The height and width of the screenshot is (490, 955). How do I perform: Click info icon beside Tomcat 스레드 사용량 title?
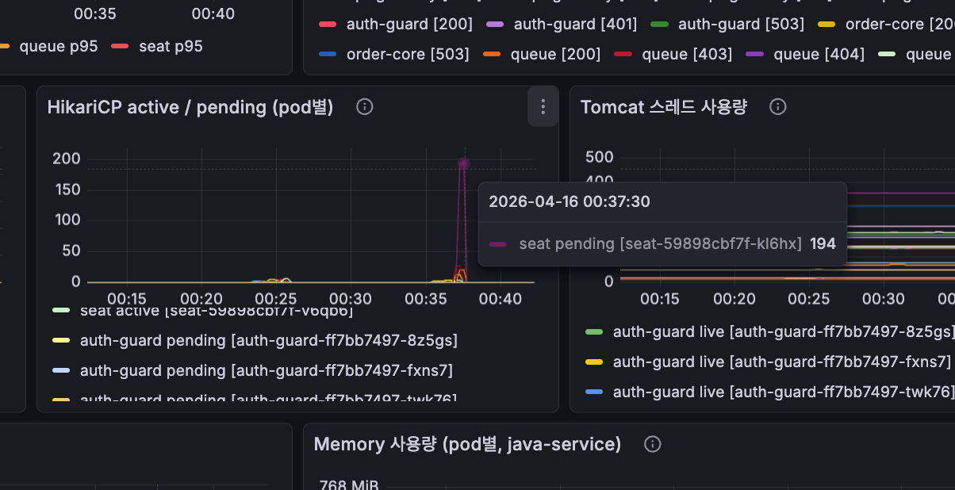pos(777,107)
